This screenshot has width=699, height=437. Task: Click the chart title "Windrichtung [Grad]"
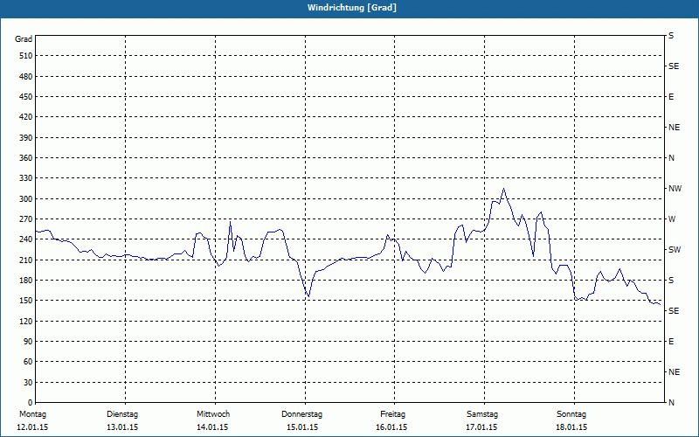click(352, 8)
